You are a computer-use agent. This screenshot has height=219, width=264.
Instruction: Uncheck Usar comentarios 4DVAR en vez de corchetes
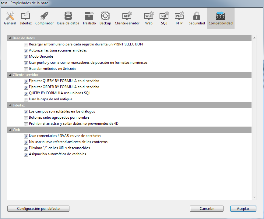[x=26, y=136]
